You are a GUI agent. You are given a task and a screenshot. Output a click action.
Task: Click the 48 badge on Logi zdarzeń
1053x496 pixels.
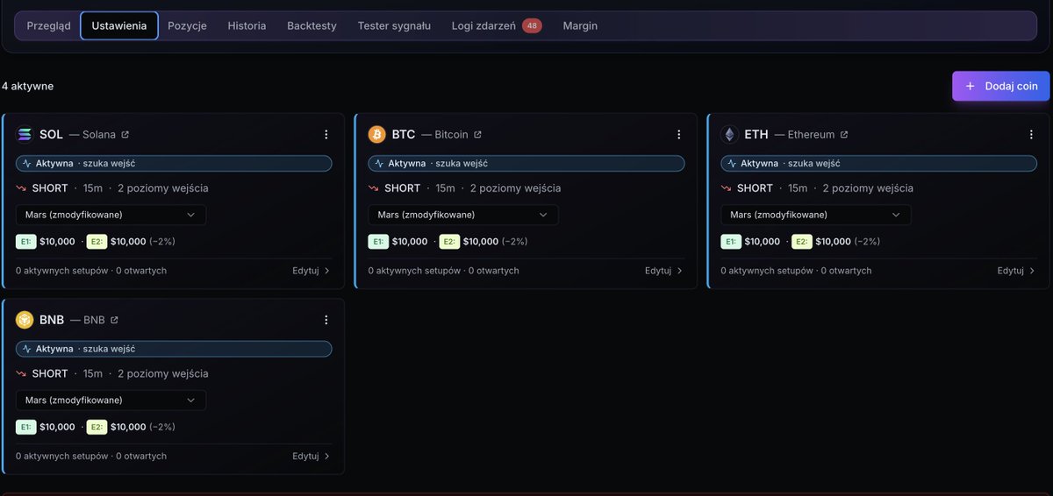click(532, 25)
